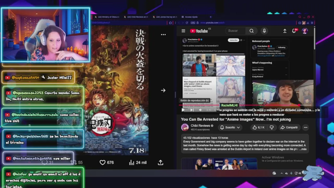This screenshot has height=188, width=334.
Task: Click the streamer webcam overlay
Action: point(46,35)
